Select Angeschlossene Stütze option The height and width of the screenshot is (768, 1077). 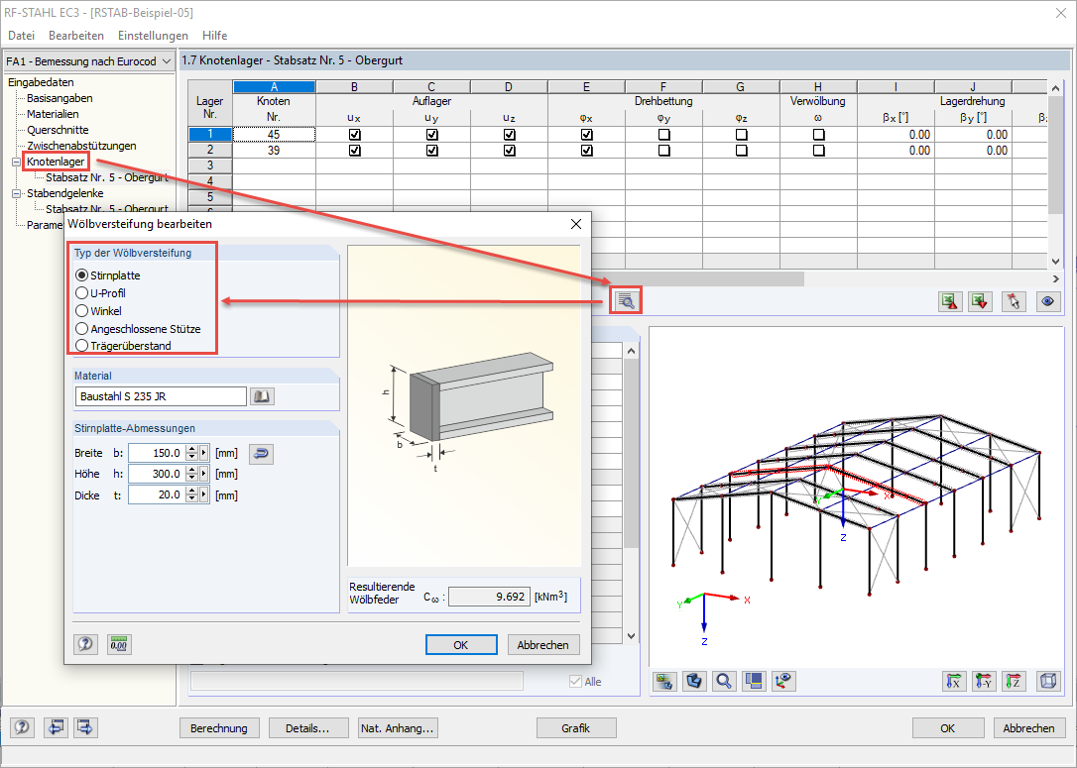pos(81,329)
